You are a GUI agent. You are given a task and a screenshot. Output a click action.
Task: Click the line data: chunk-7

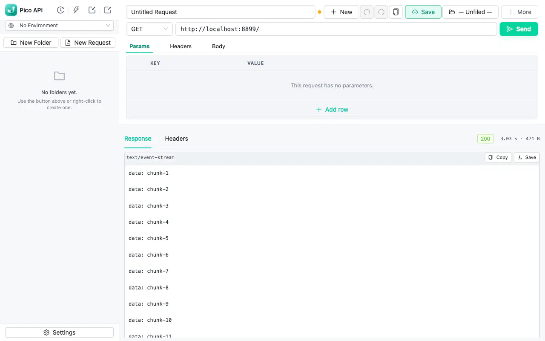149,271
